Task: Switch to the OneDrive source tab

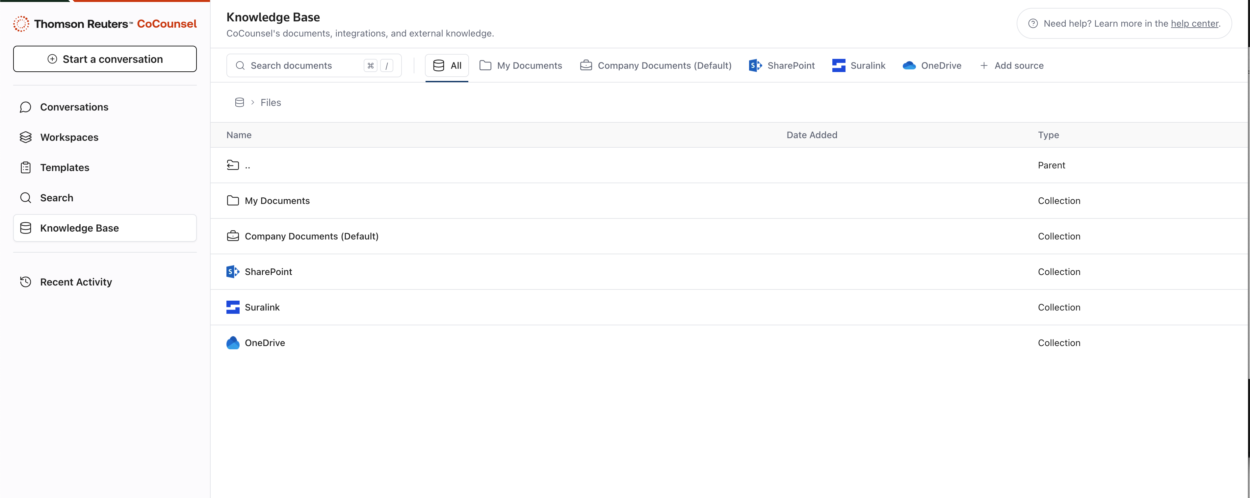Action: (x=932, y=65)
